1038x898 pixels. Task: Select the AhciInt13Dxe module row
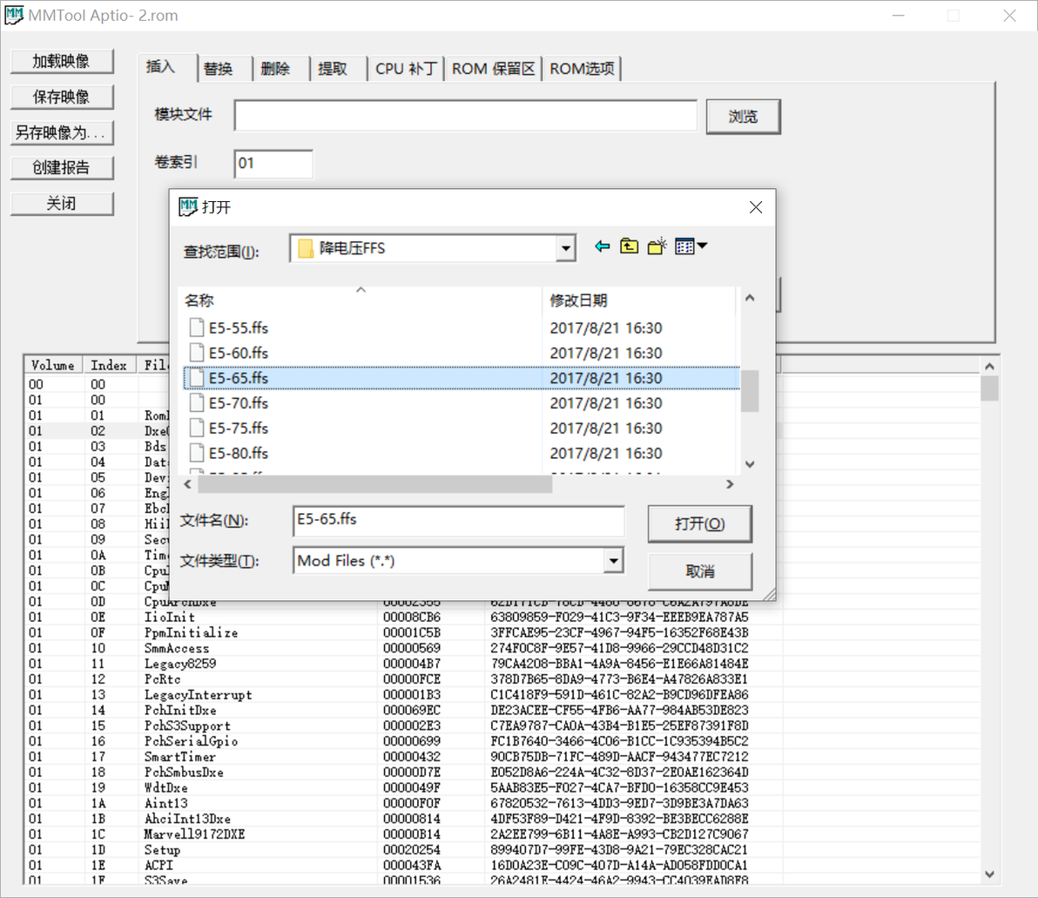pos(502,820)
